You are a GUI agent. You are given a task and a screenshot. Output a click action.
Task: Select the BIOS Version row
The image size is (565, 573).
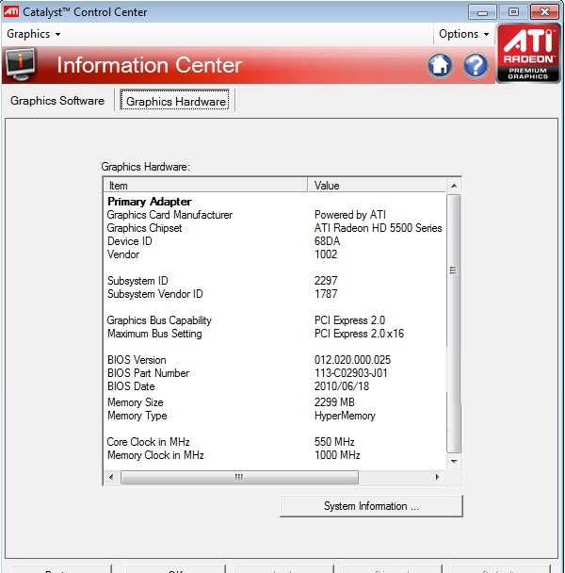click(x=275, y=360)
